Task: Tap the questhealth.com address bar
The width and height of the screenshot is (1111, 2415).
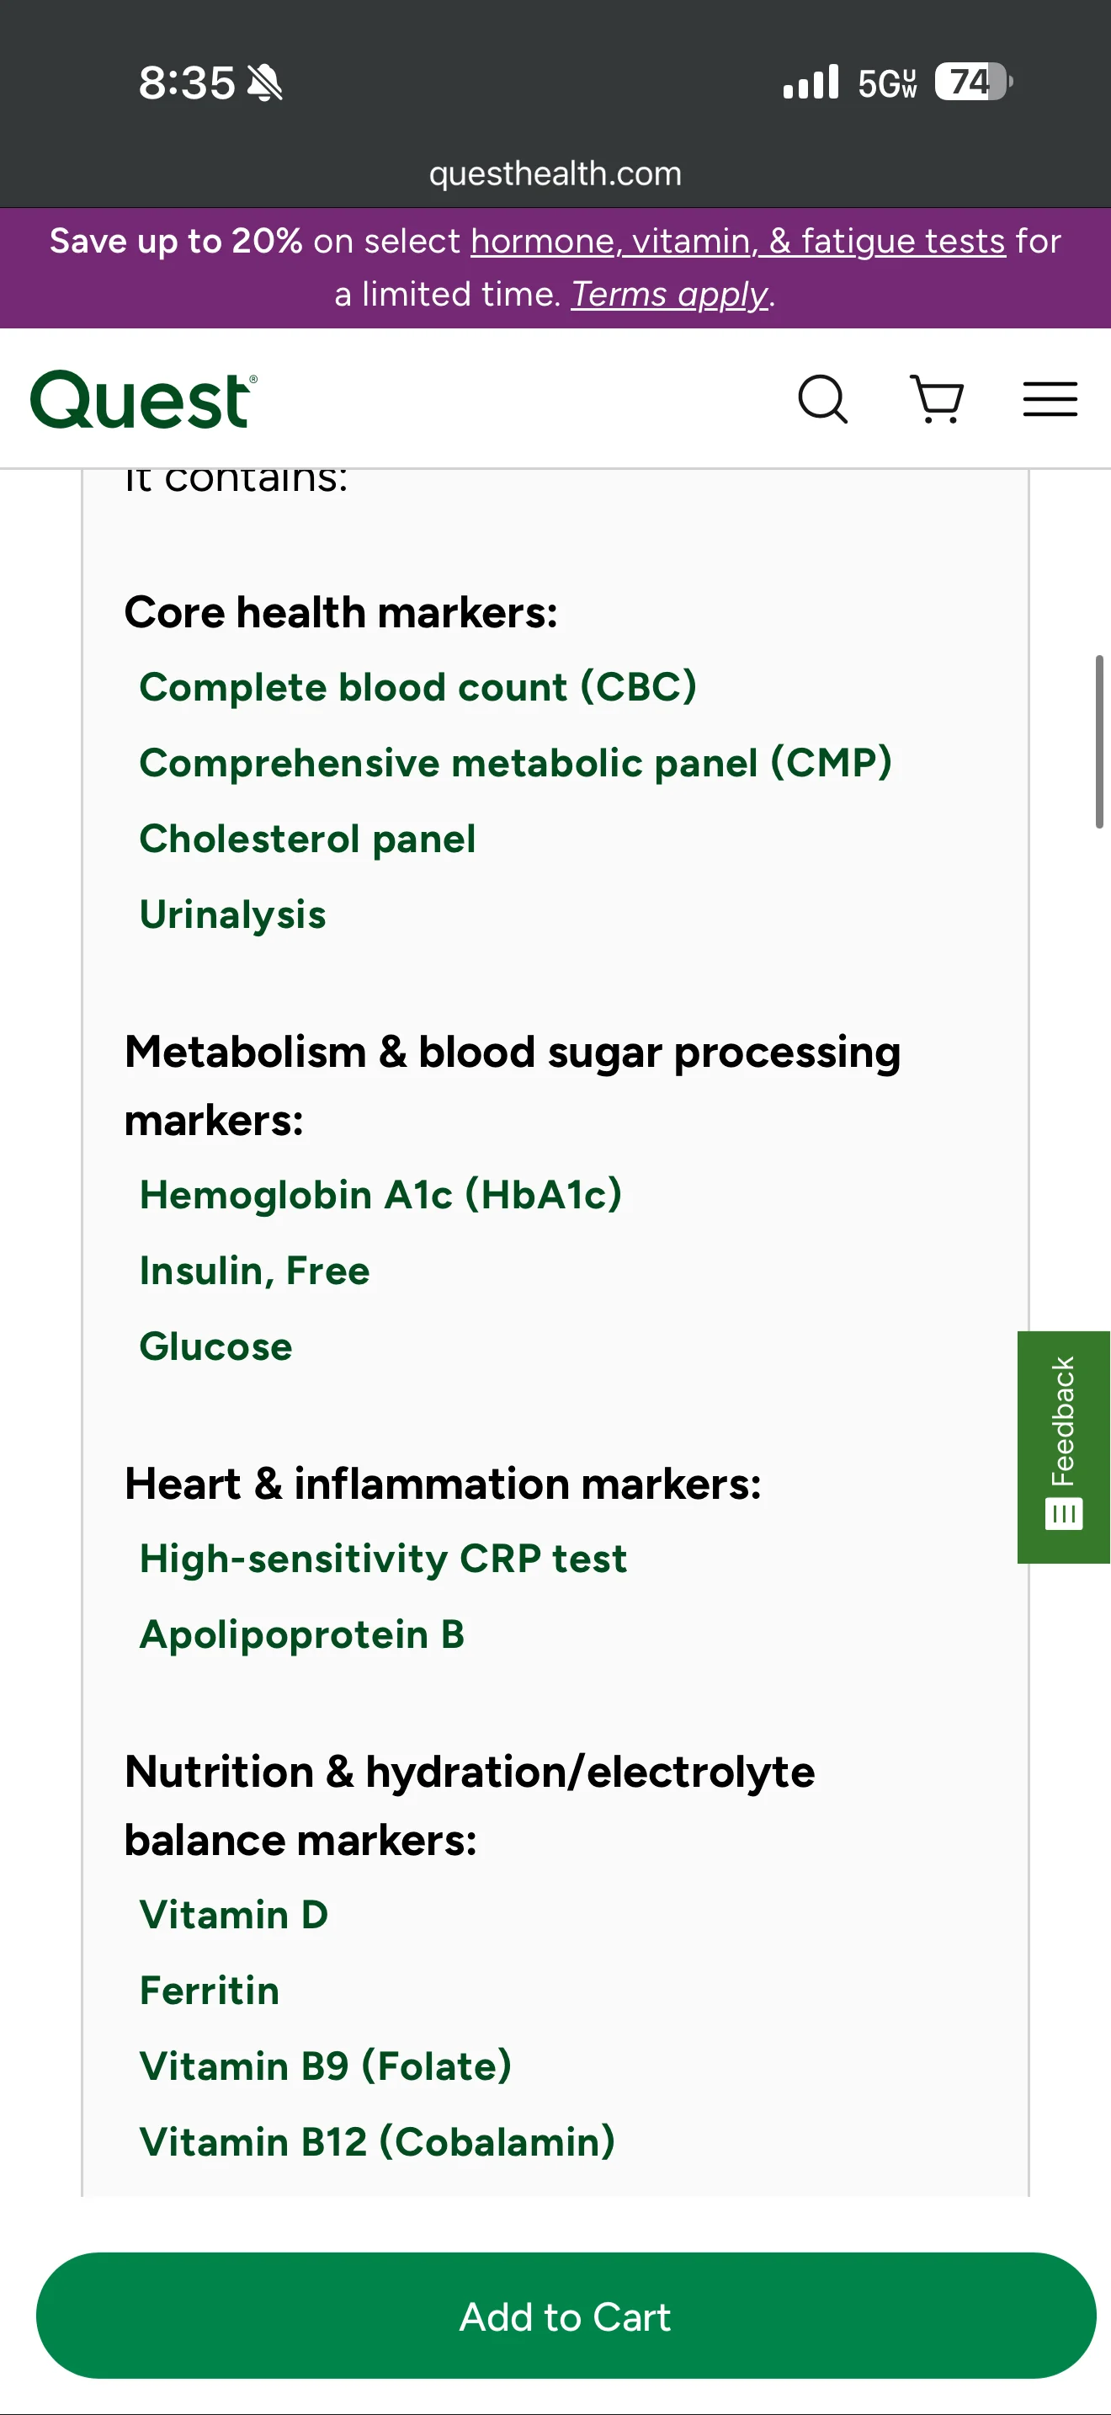Action: [555, 173]
